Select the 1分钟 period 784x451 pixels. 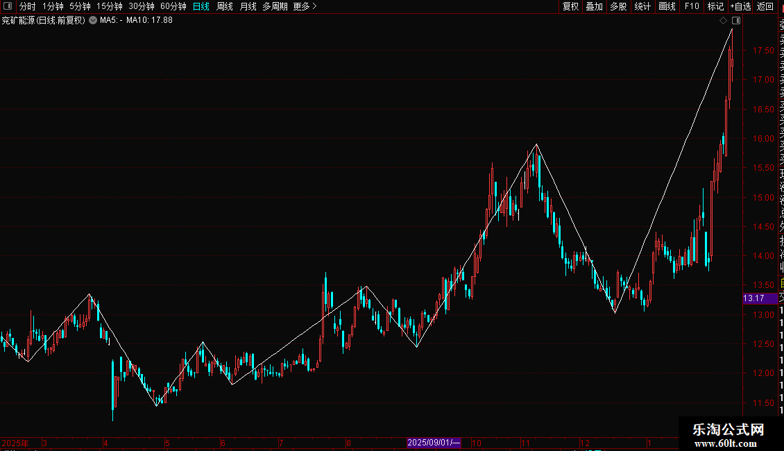pos(53,6)
